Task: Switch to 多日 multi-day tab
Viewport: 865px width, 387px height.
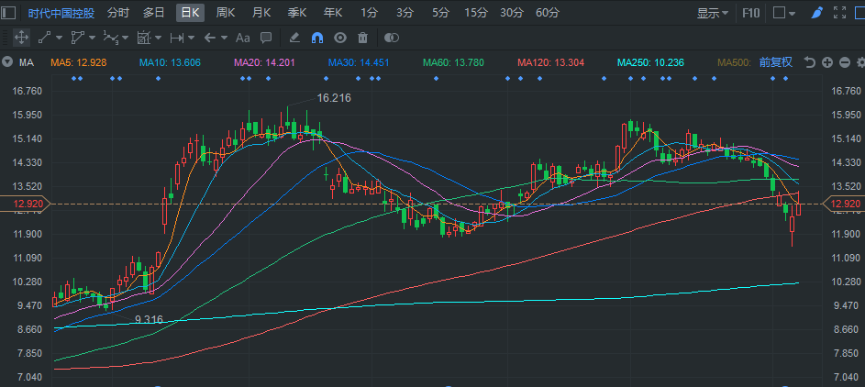Action: tap(154, 13)
